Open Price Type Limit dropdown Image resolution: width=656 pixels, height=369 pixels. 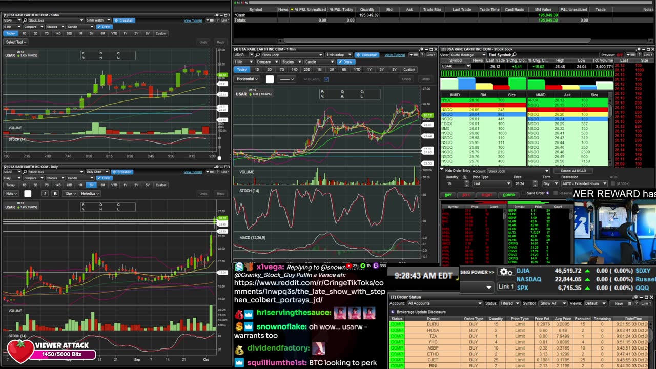(x=492, y=183)
